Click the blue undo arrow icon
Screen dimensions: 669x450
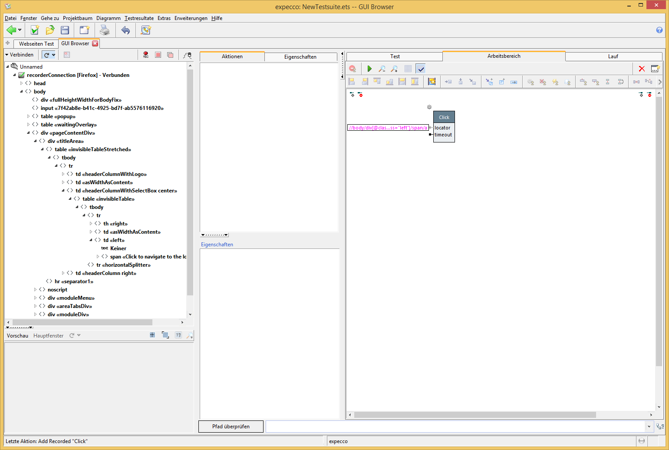click(125, 30)
